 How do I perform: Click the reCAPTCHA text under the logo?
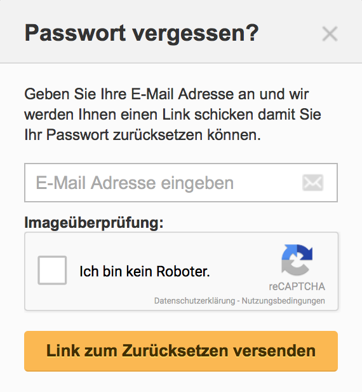[297, 286]
